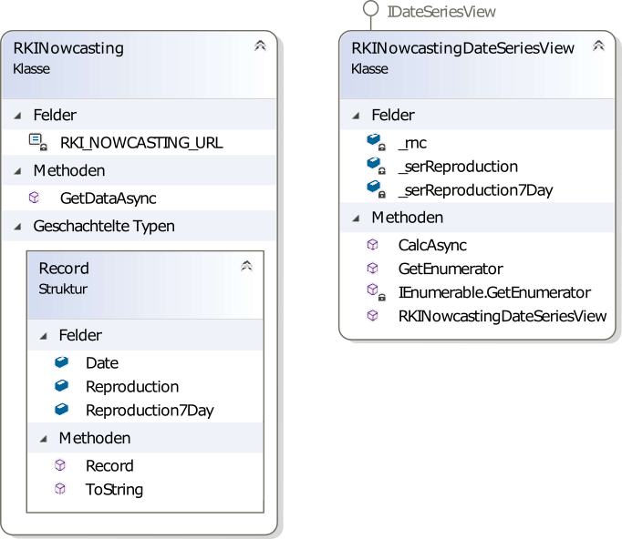
Task: Click the private field icon beside _serReproduction
Action: tap(376, 166)
